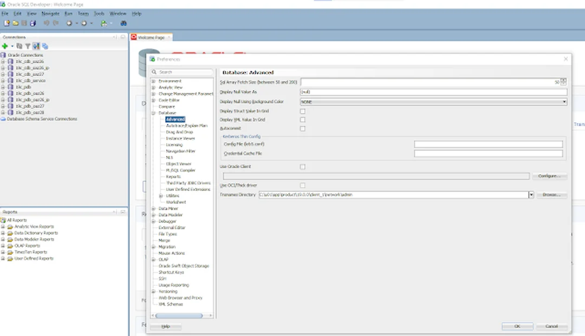Click the Preferences search field
This screenshot has width=585, height=336.
coord(182,72)
